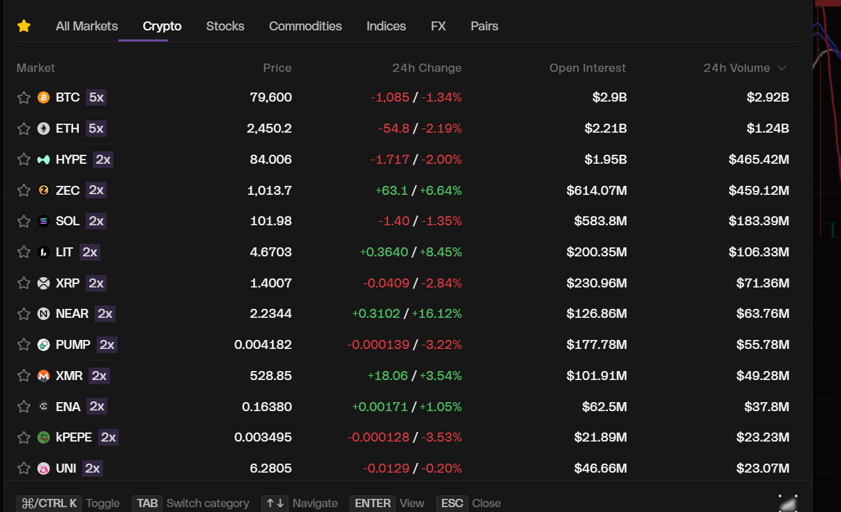Add NEAR to favorites via star

24,314
